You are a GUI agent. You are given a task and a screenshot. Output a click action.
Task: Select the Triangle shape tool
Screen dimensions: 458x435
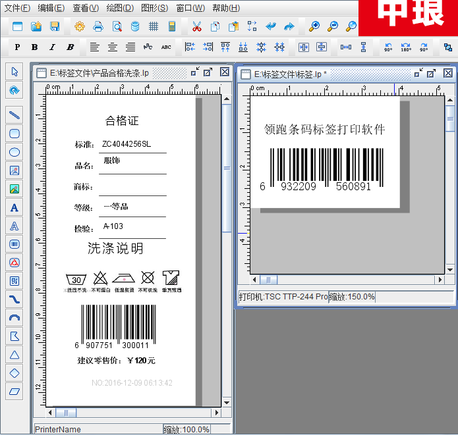[14, 355]
